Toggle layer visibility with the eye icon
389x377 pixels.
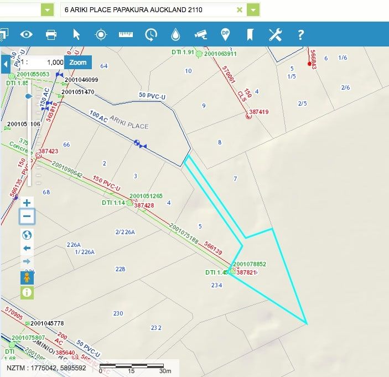[27, 35]
